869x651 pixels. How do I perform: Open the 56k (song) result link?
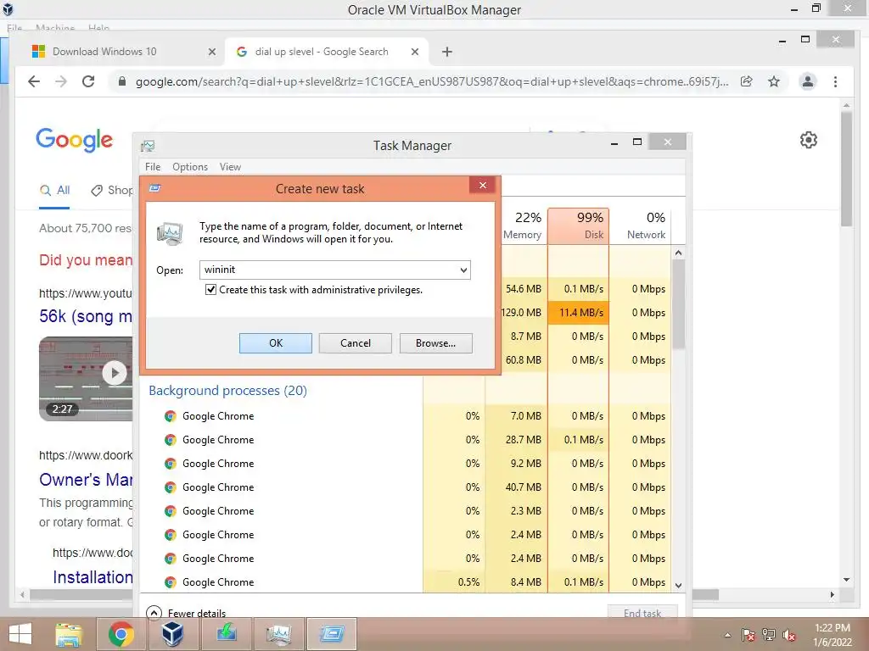point(86,316)
